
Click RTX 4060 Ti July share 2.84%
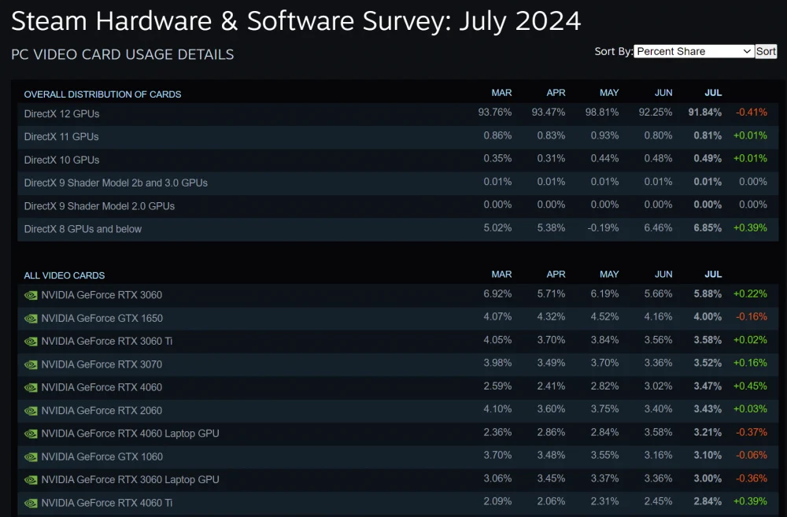pyautogui.click(x=708, y=501)
